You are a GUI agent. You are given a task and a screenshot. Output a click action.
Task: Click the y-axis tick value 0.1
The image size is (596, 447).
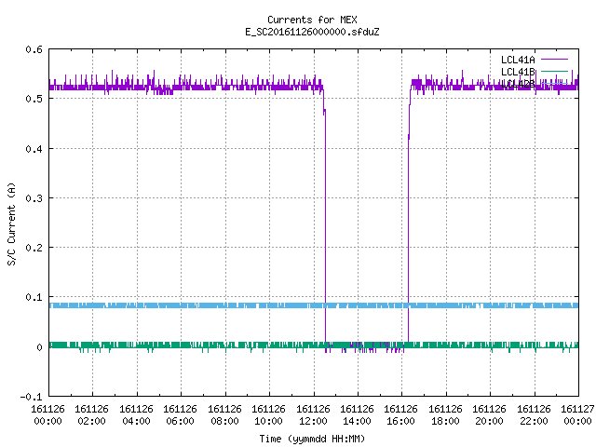point(34,297)
